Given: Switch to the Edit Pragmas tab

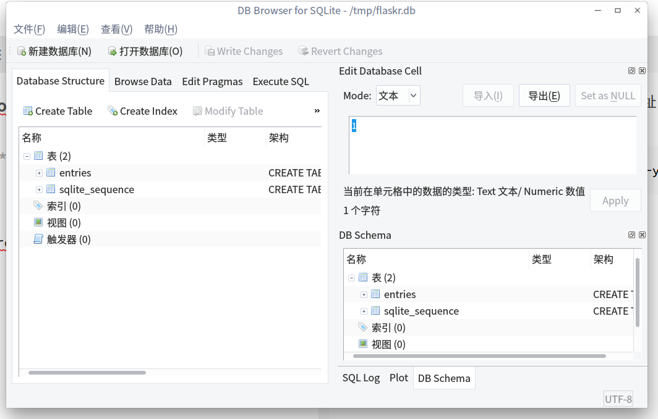Looking at the screenshot, I should (212, 81).
